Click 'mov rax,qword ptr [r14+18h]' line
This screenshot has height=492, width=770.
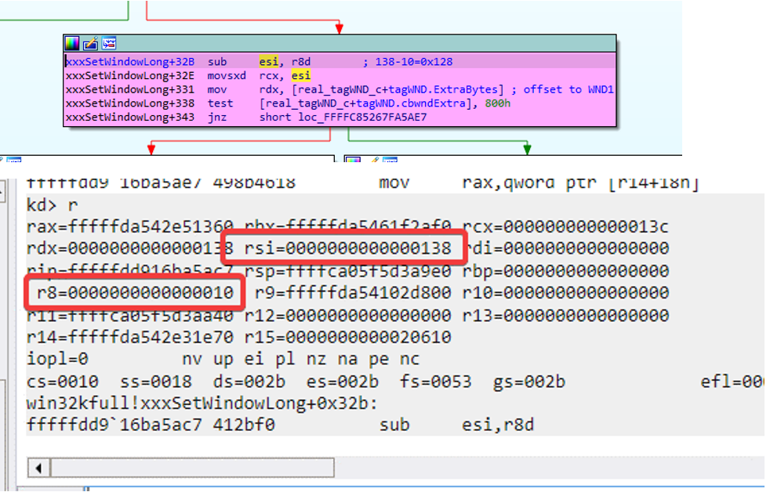(x=539, y=183)
